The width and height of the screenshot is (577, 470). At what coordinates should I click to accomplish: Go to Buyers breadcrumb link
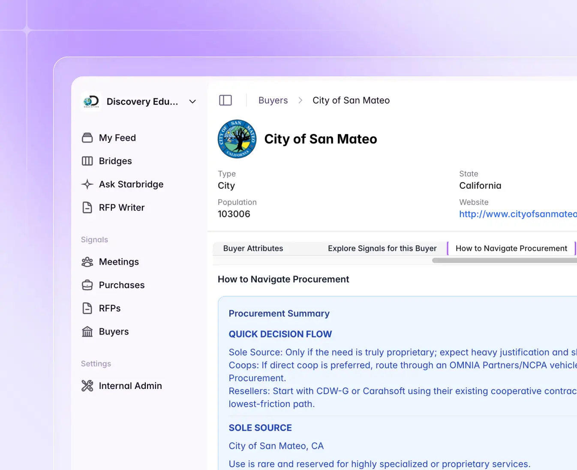coord(273,100)
